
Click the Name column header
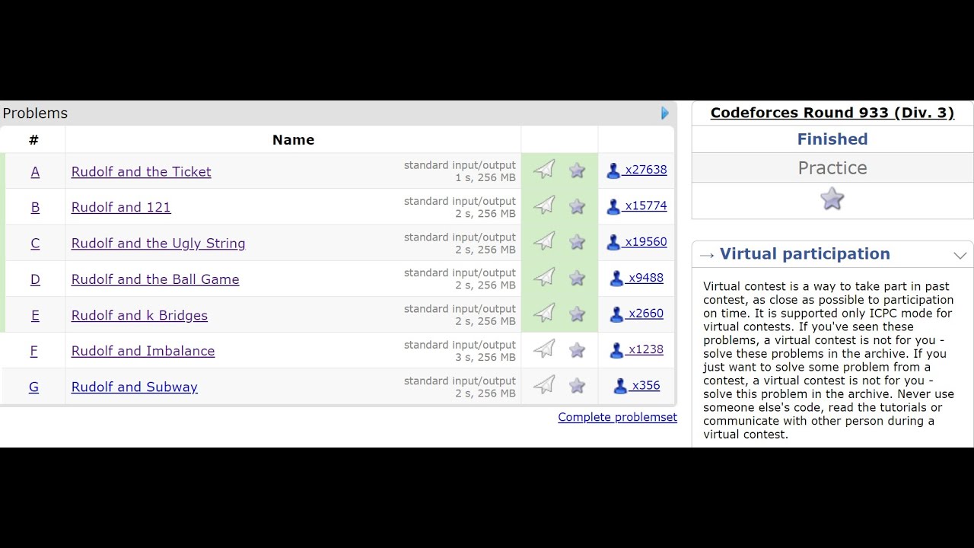293,140
